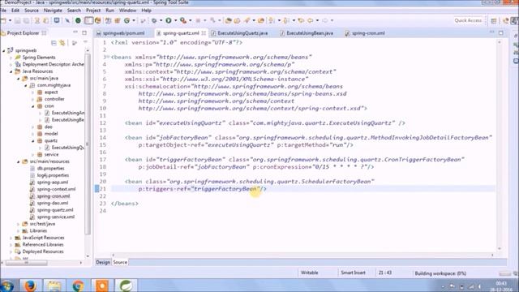Image resolution: width=519 pixels, height=292 pixels.
Task: Collapse the src/main/resources folder
Action: [x=18, y=161]
